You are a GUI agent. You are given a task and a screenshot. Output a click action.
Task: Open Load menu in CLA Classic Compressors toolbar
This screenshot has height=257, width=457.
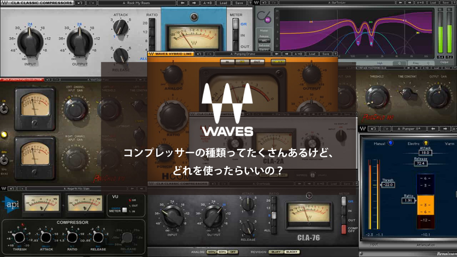(x=224, y=3)
